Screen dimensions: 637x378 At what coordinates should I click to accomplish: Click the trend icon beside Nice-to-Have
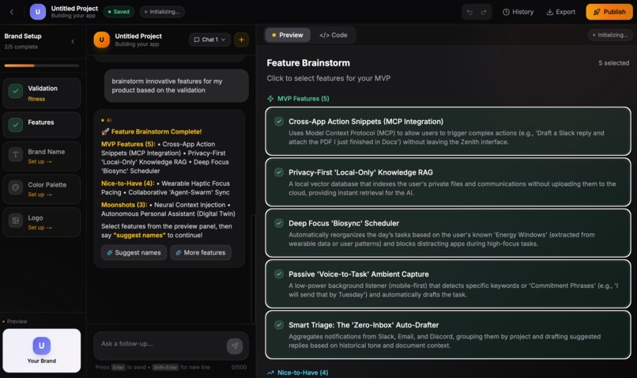(x=270, y=372)
